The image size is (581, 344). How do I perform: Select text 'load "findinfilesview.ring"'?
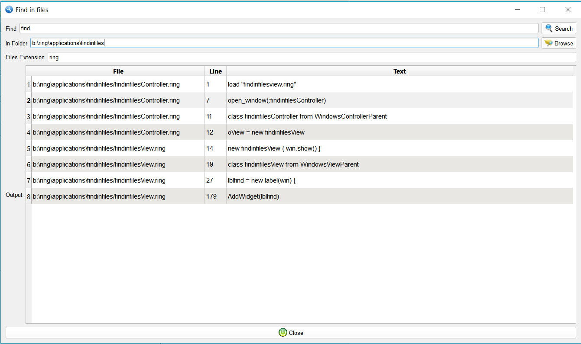(262, 84)
